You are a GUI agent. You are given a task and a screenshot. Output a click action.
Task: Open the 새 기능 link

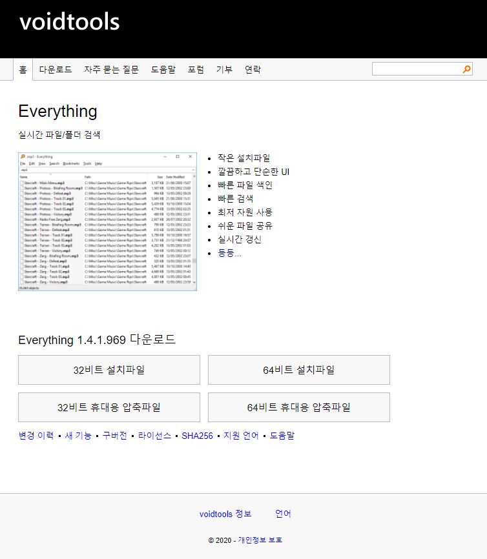tap(78, 436)
